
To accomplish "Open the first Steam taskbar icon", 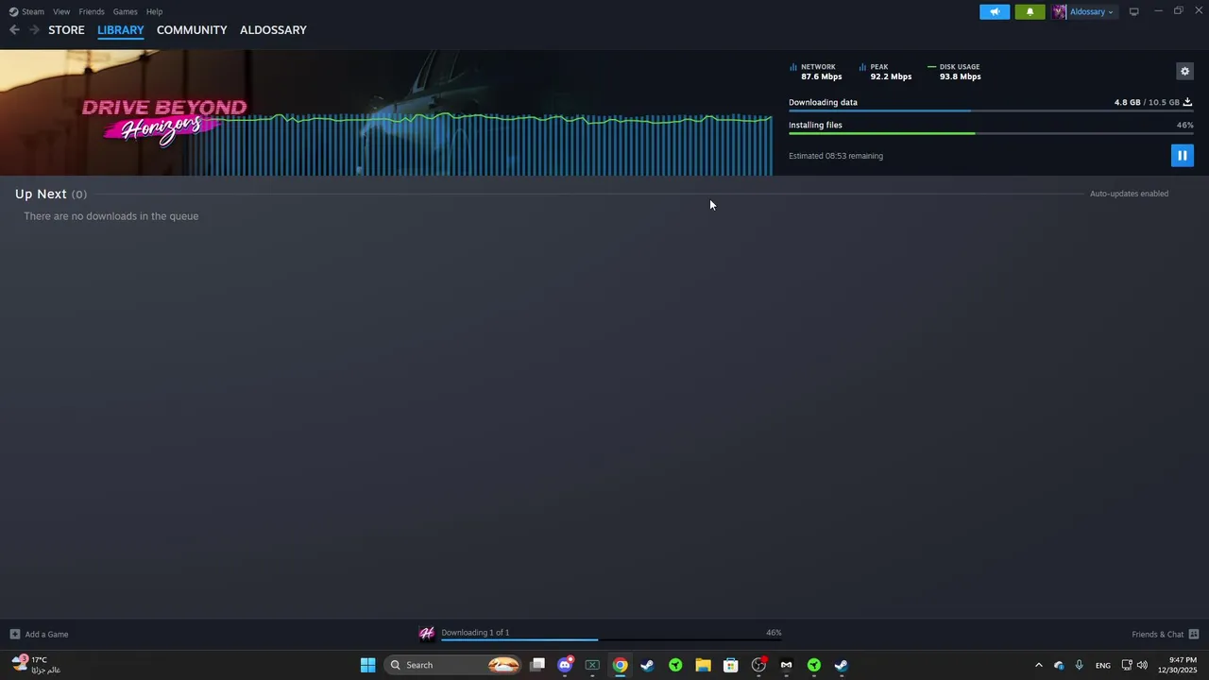I will click(x=647, y=665).
